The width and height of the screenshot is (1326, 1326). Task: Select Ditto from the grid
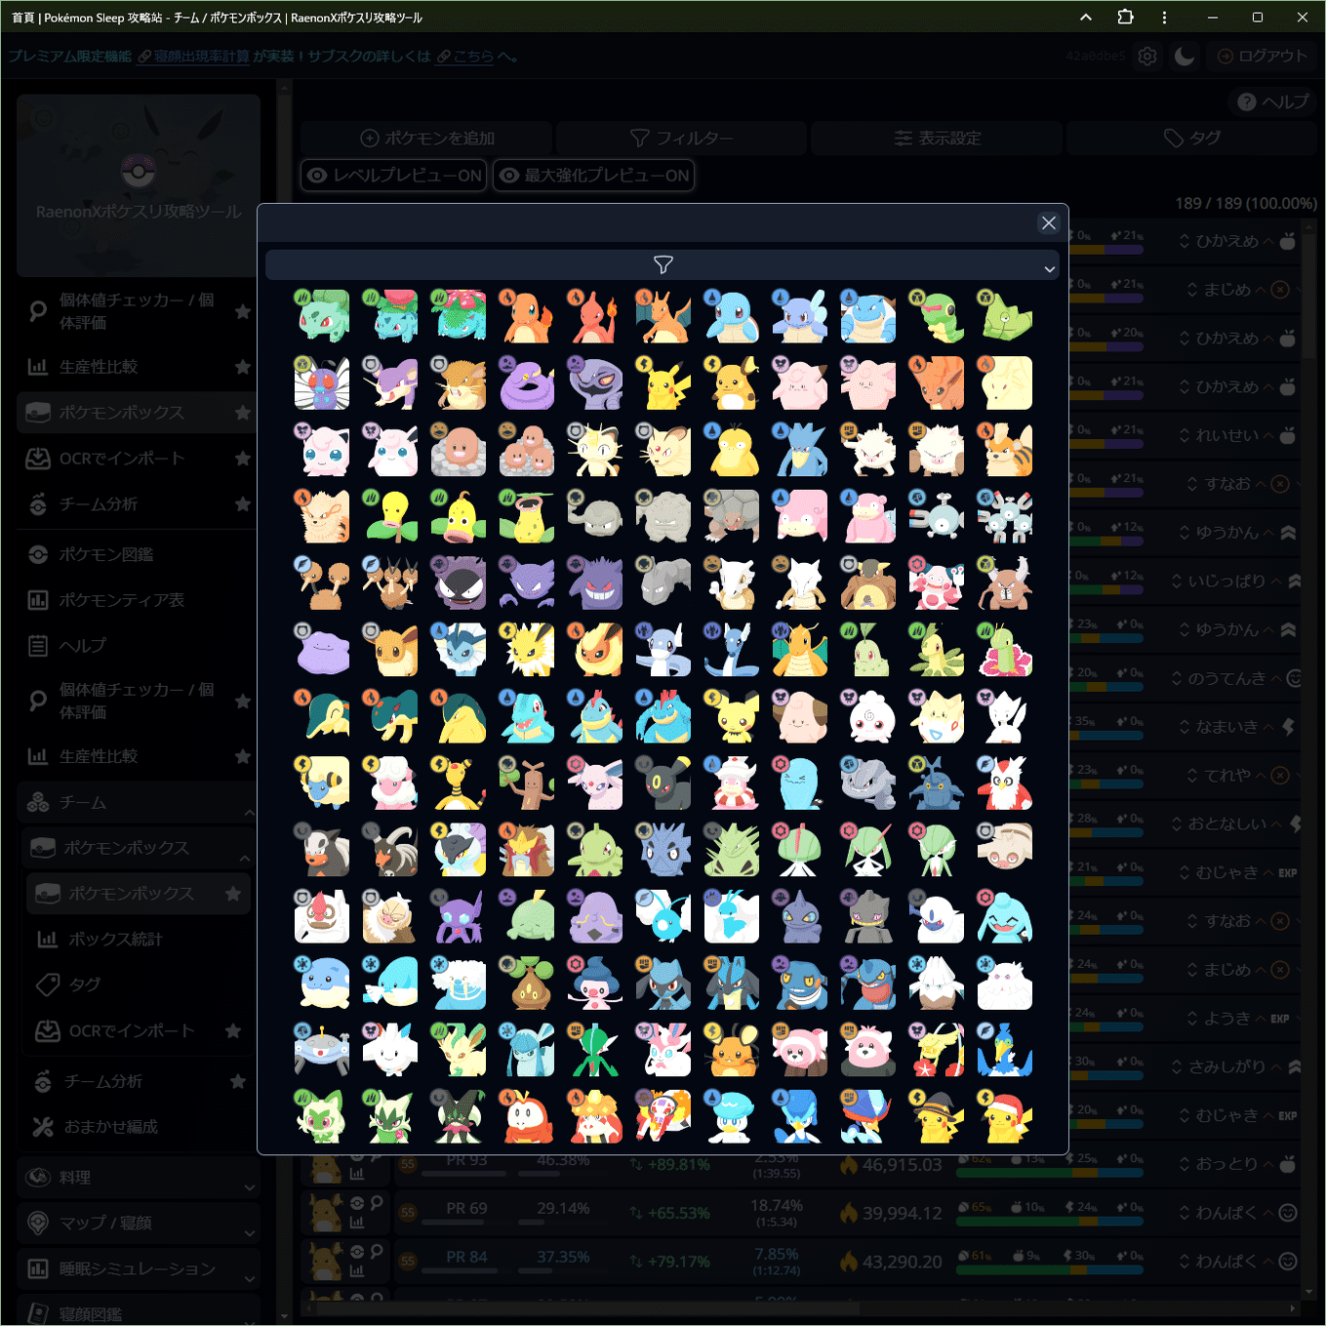click(x=322, y=651)
